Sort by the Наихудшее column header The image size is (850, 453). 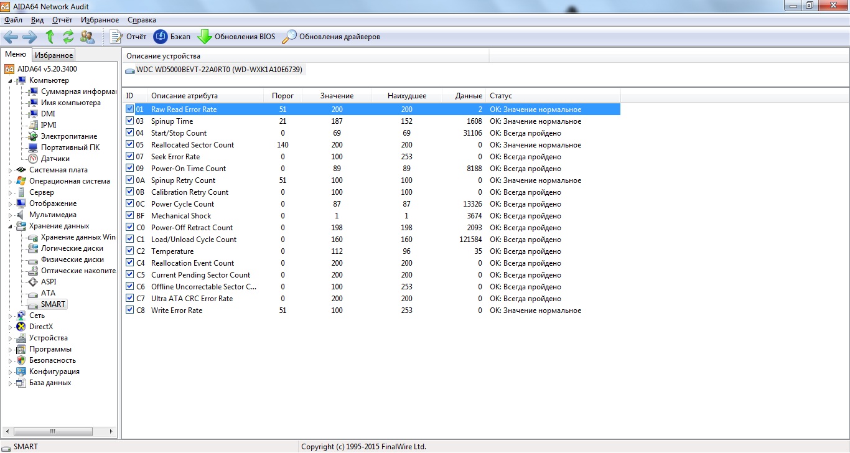[407, 96]
